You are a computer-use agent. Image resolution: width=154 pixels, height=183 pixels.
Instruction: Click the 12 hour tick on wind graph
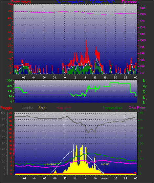pyautogui.click(x=75, y=77)
